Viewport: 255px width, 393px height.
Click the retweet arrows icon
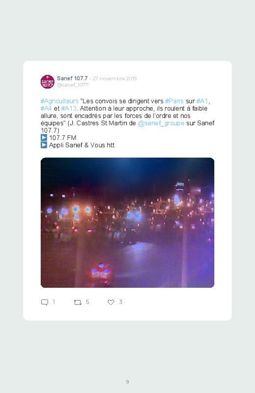coord(77,302)
